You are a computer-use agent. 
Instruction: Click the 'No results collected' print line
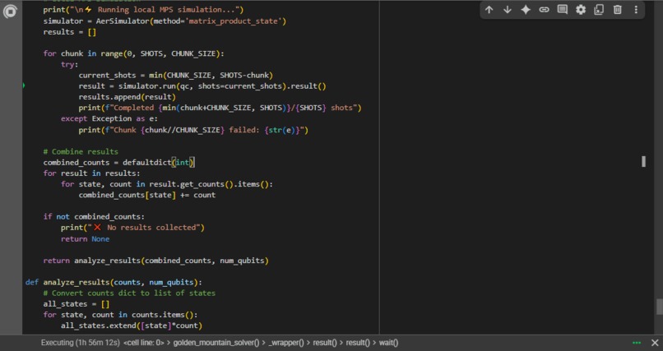tap(132, 228)
